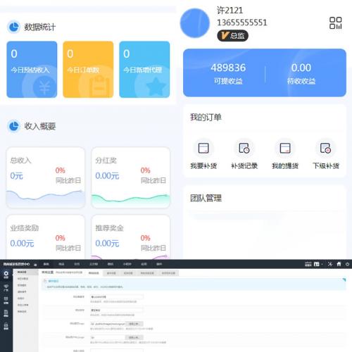352x352 pixels.
Task: Tap the 总监 level badge
Action: click(x=232, y=36)
